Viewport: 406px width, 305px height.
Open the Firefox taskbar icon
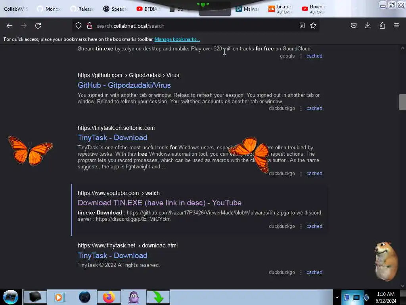click(x=109, y=297)
